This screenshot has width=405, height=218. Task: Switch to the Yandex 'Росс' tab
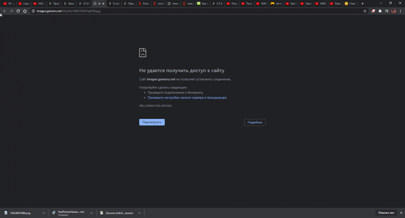[144, 4]
